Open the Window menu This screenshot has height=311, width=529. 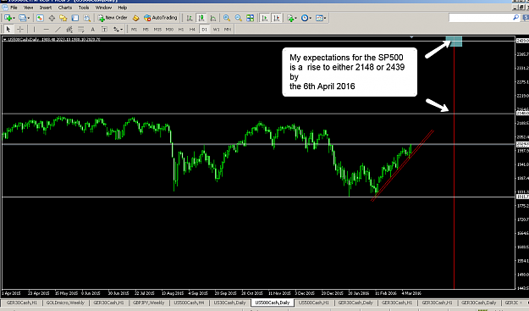[103, 8]
